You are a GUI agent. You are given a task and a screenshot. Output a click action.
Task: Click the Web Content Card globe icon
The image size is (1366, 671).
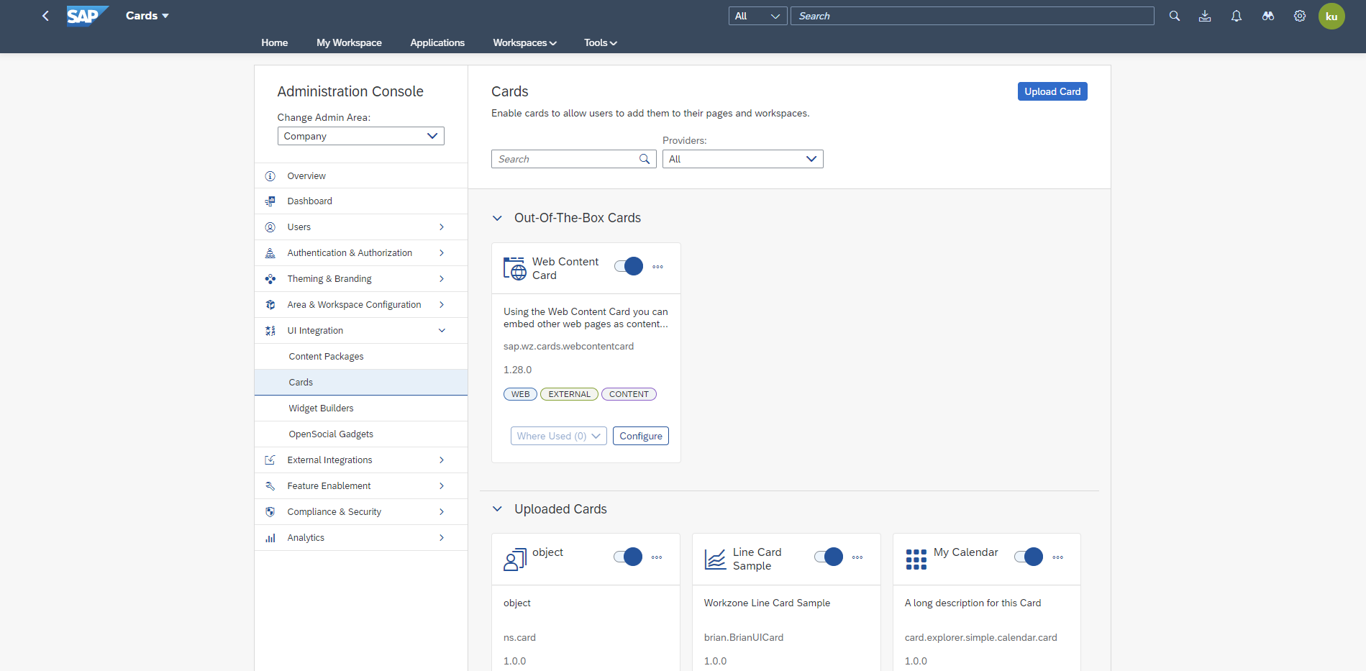tap(515, 268)
